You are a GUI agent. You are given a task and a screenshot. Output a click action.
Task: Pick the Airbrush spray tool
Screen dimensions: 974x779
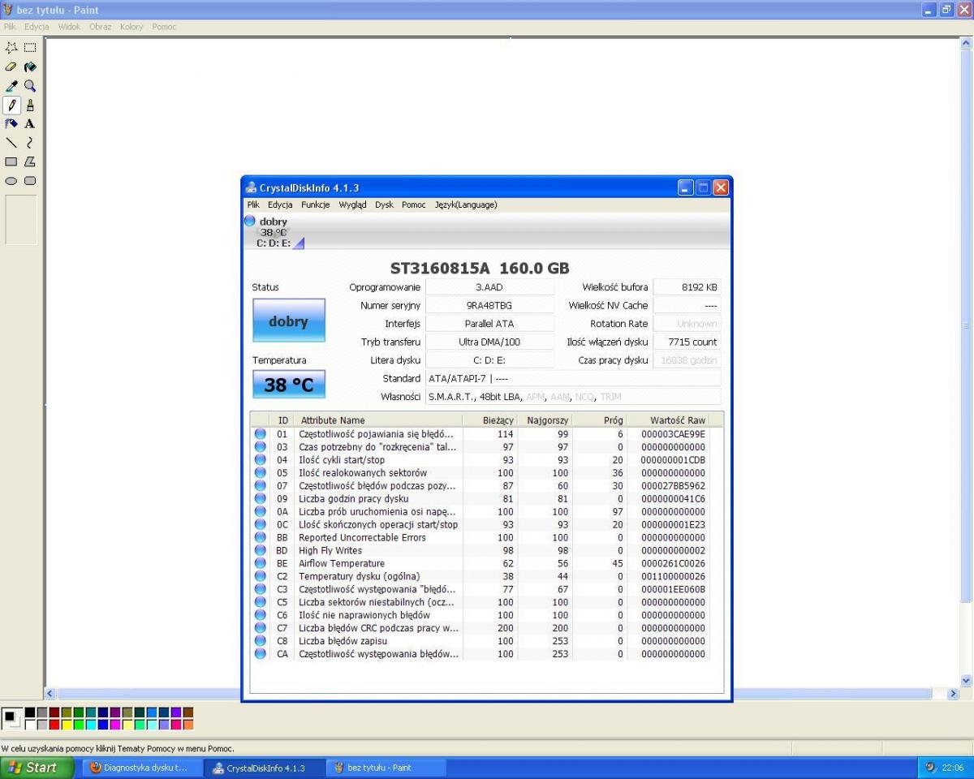coord(11,124)
